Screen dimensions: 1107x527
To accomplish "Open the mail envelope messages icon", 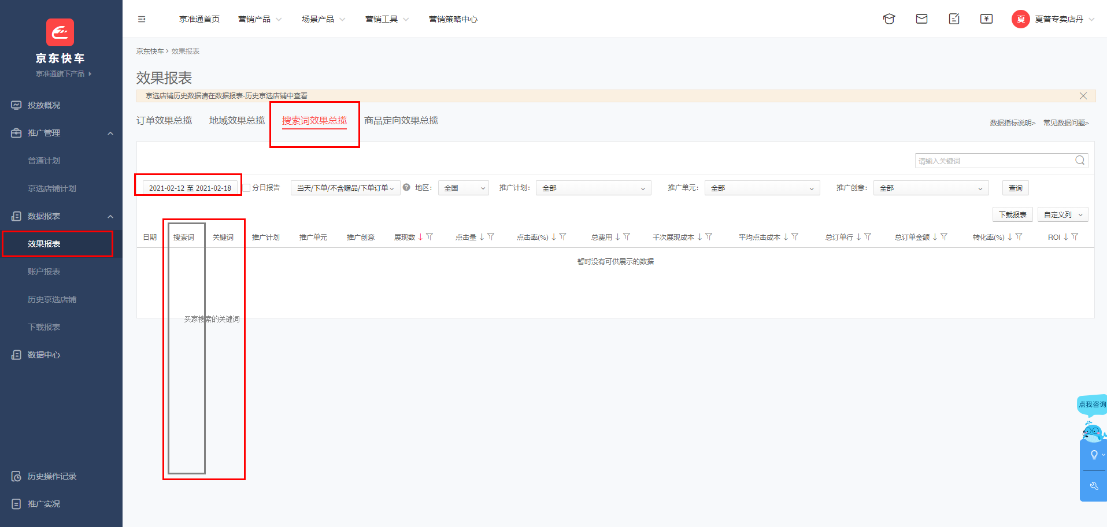I will point(921,19).
